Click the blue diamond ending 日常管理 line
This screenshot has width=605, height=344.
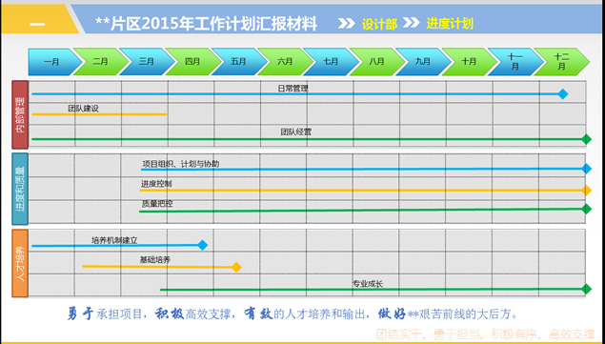click(x=563, y=93)
